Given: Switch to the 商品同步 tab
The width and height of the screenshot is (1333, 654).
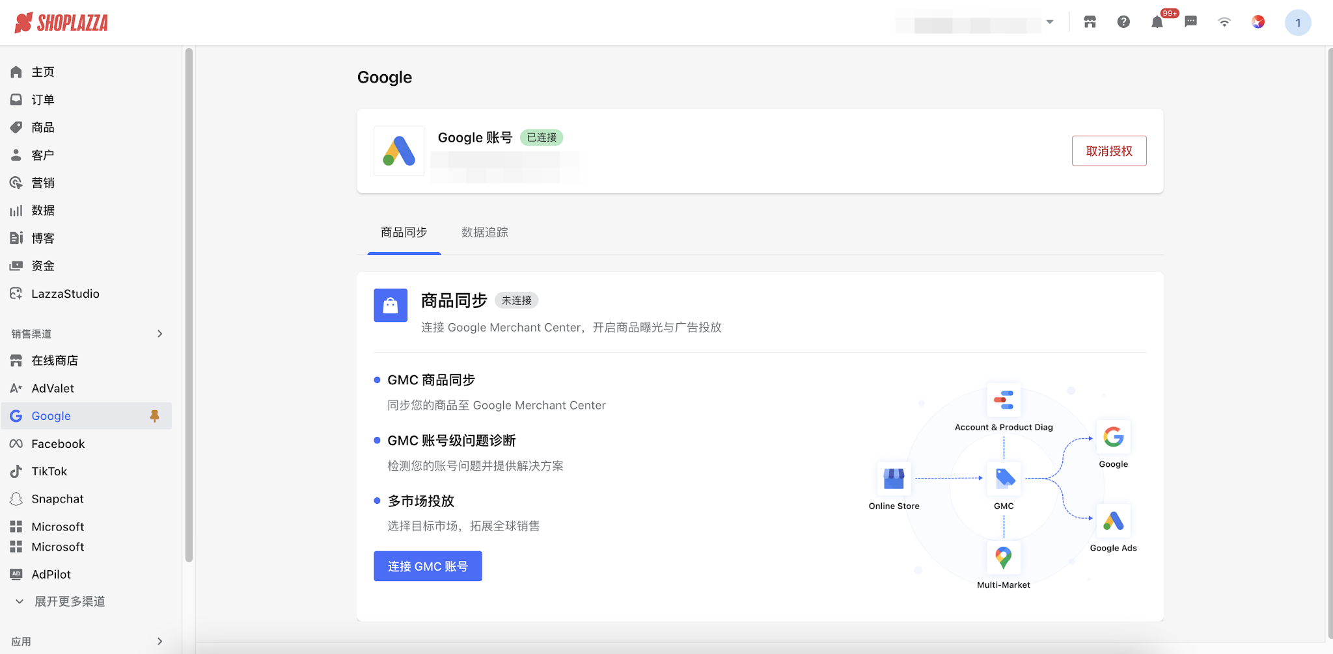Looking at the screenshot, I should coord(404,233).
